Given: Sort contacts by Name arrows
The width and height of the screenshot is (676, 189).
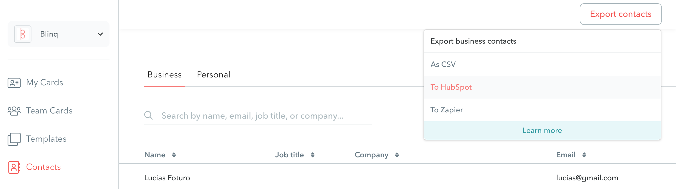Looking at the screenshot, I should (174, 155).
